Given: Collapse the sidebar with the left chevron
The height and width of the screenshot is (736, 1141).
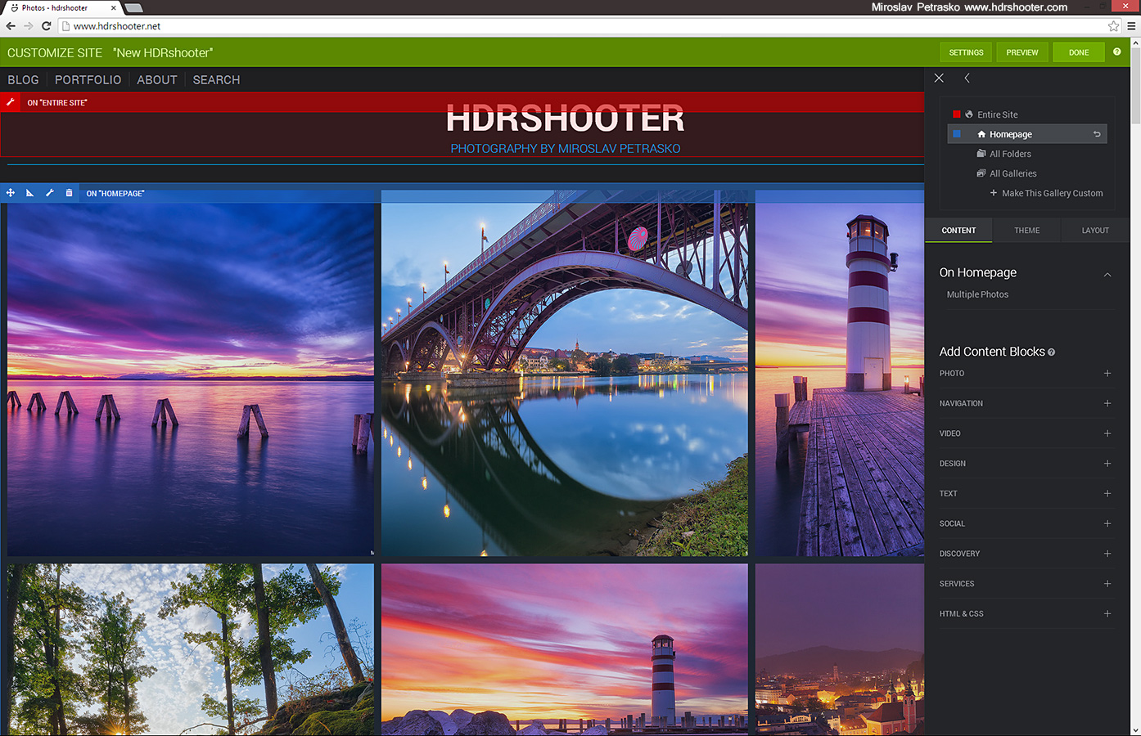Looking at the screenshot, I should [967, 78].
